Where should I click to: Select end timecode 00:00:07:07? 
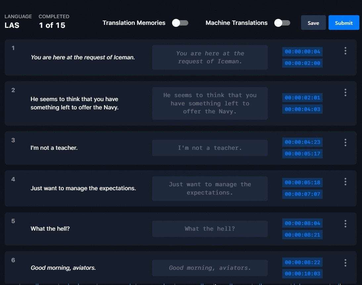click(302, 194)
